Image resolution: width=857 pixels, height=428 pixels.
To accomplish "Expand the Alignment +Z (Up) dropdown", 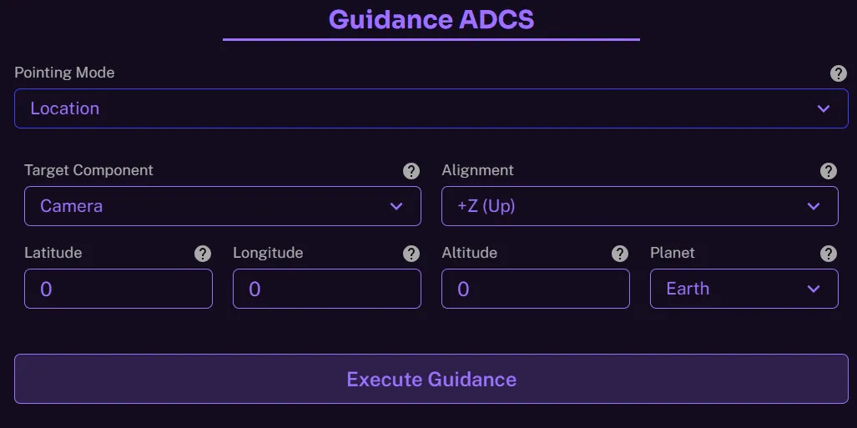I will tap(626, 206).
